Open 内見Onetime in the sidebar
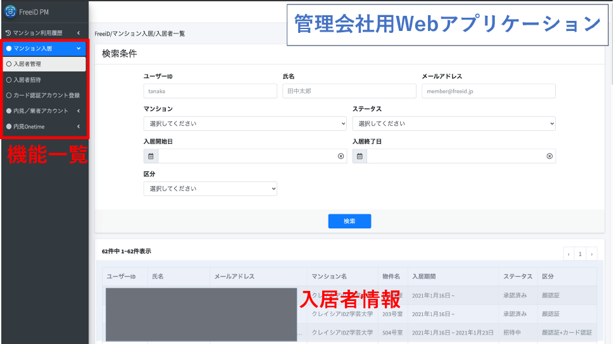Screen dimensions: 614x344 pyautogui.click(x=44, y=127)
